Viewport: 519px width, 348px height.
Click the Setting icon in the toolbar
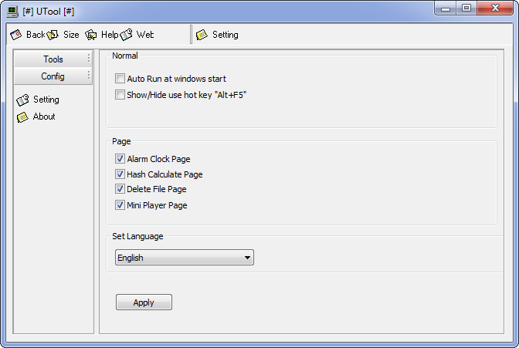tap(202, 35)
